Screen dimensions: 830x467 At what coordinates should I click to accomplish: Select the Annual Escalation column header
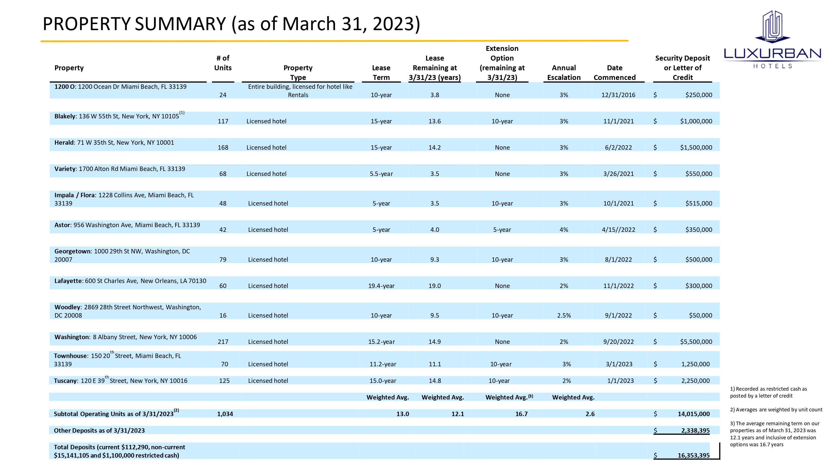click(x=564, y=72)
